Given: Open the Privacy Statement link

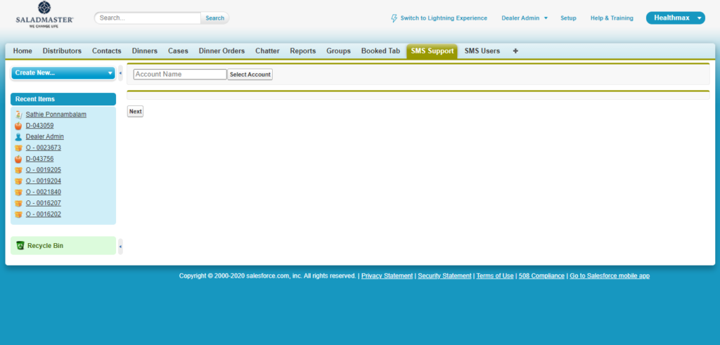Looking at the screenshot, I should point(387,275).
